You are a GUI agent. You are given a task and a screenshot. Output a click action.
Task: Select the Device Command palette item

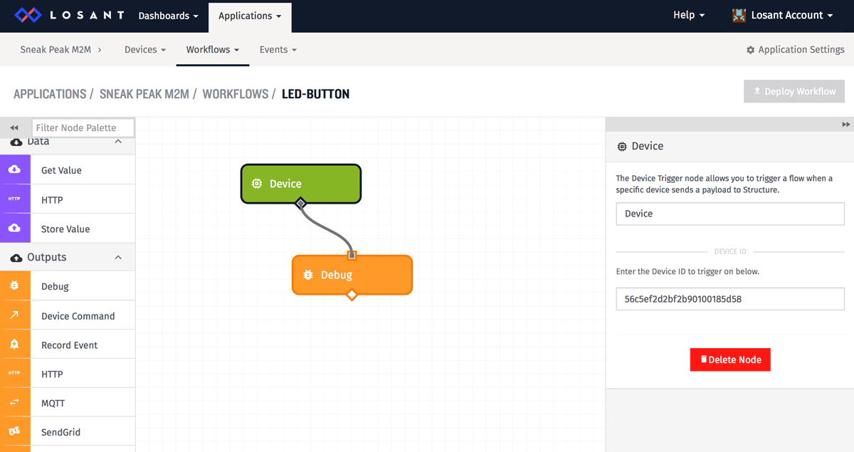[68, 315]
